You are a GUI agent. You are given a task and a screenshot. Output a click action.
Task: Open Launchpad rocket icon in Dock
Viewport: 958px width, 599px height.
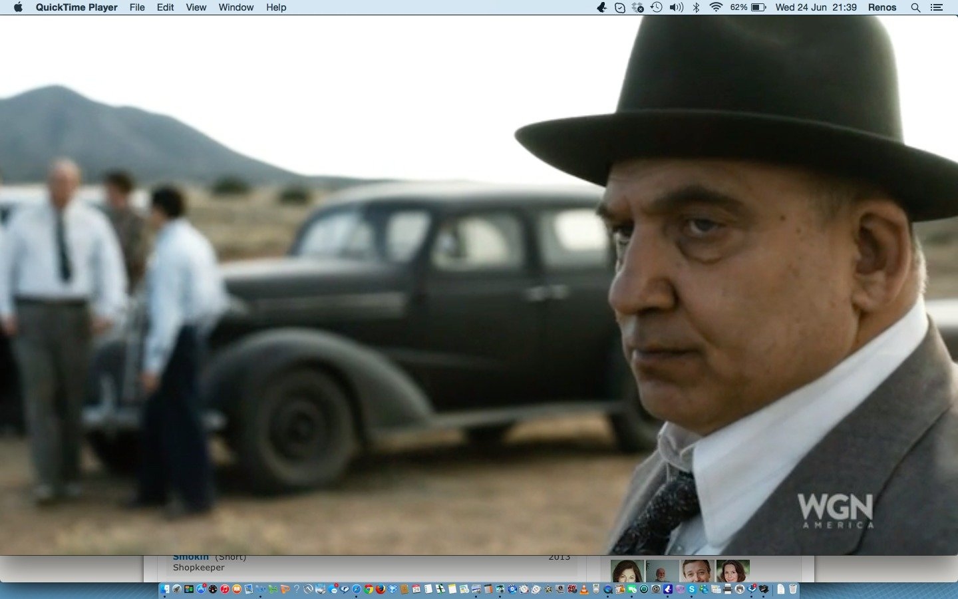pyautogui.click(x=176, y=589)
